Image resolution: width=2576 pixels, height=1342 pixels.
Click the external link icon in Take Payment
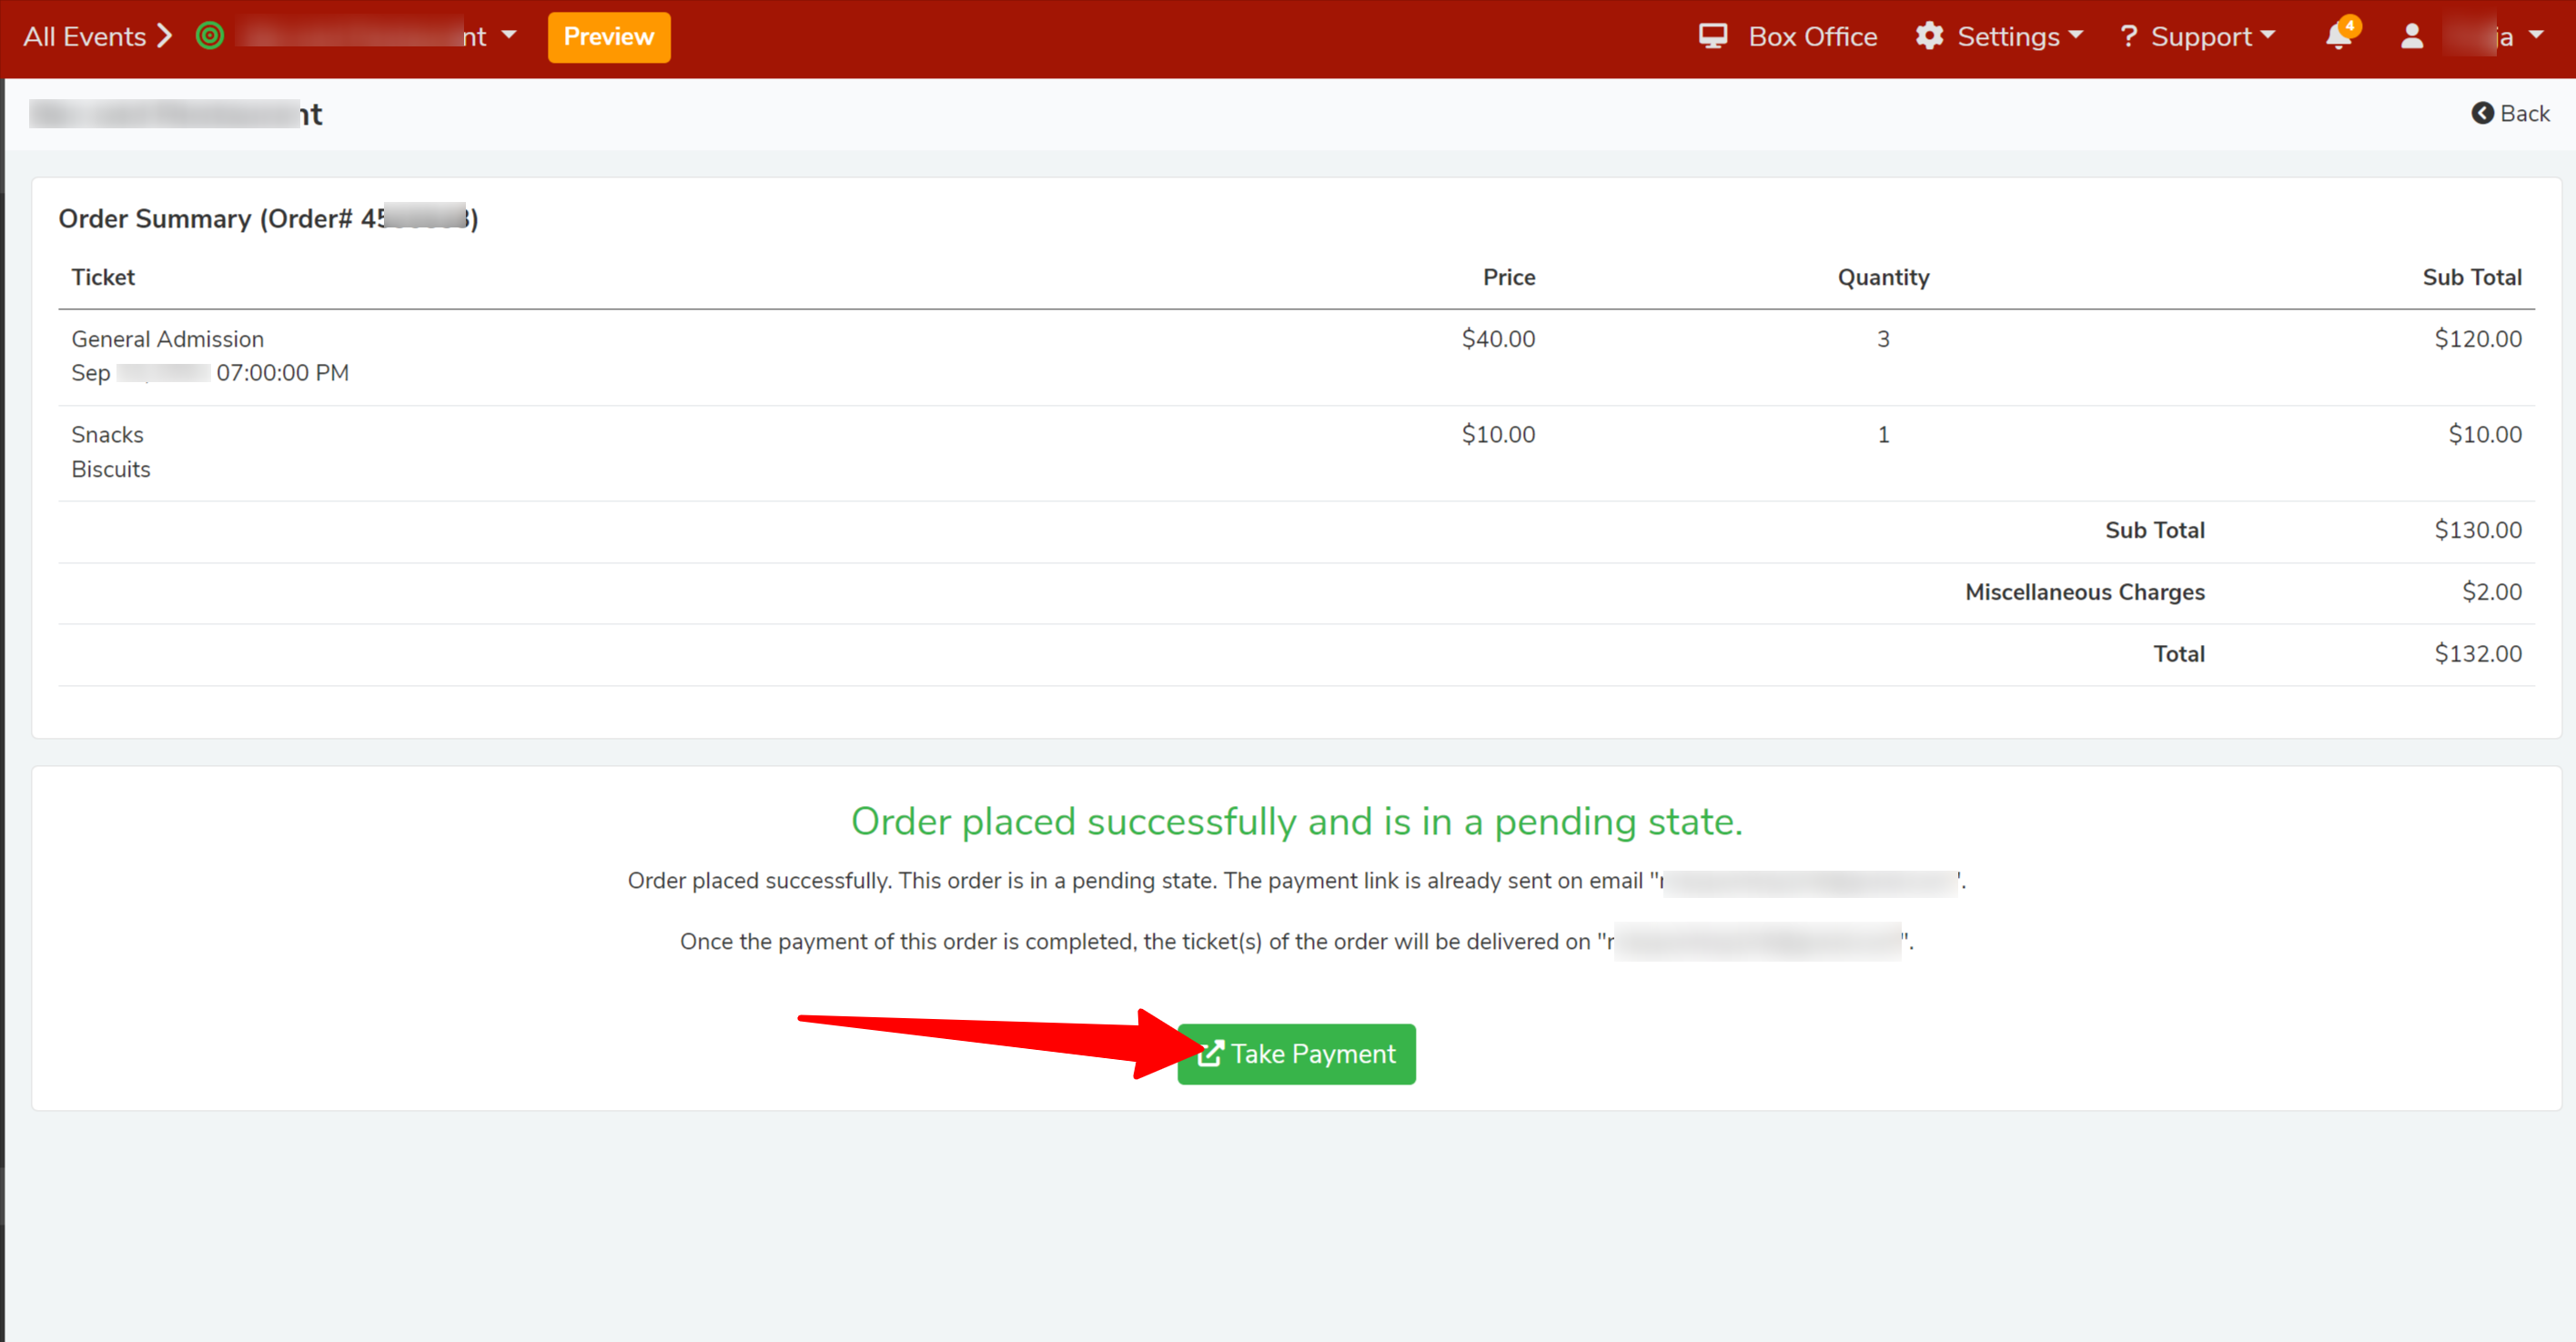click(x=1210, y=1053)
